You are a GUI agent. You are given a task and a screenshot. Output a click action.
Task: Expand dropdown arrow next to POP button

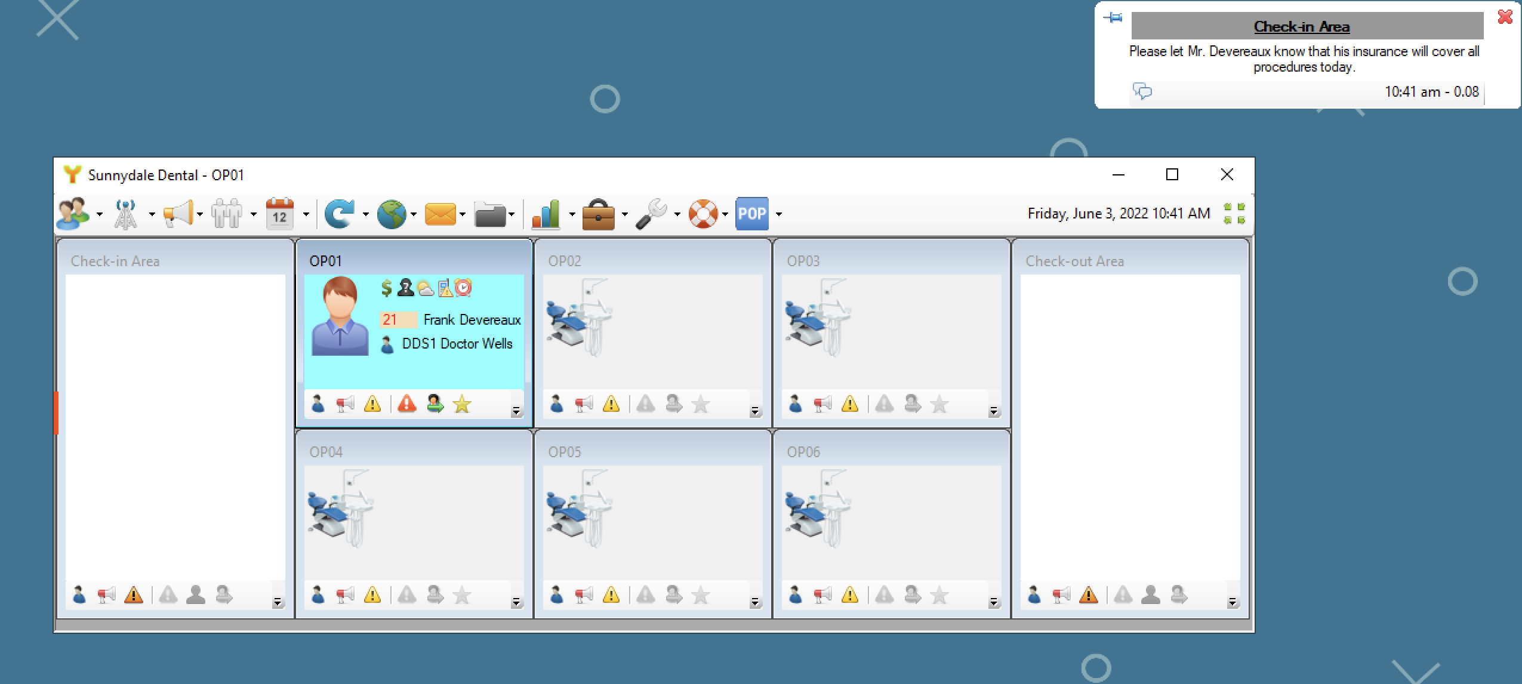[779, 214]
